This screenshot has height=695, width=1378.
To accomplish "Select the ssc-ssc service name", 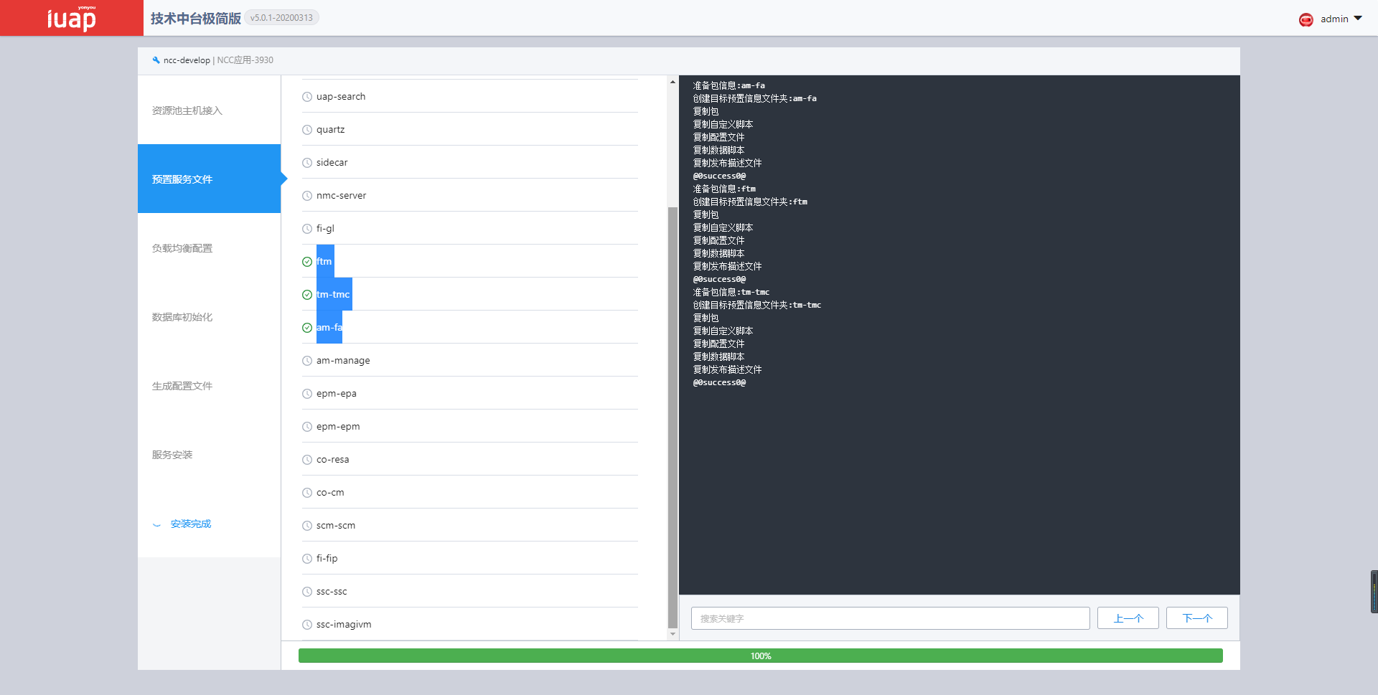I will tap(332, 592).
